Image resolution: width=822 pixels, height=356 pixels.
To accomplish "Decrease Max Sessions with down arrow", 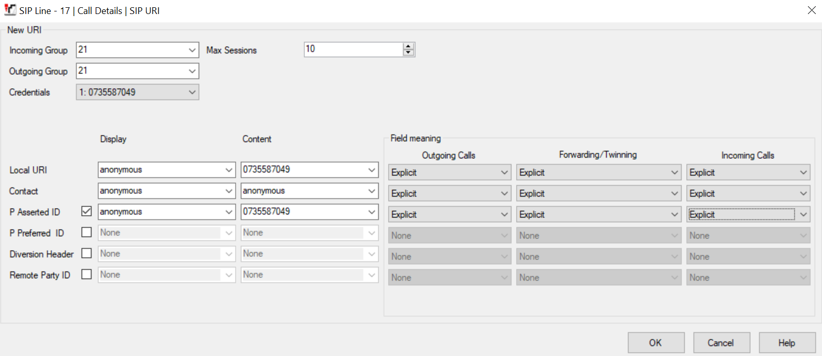I will tap(408, 52).
